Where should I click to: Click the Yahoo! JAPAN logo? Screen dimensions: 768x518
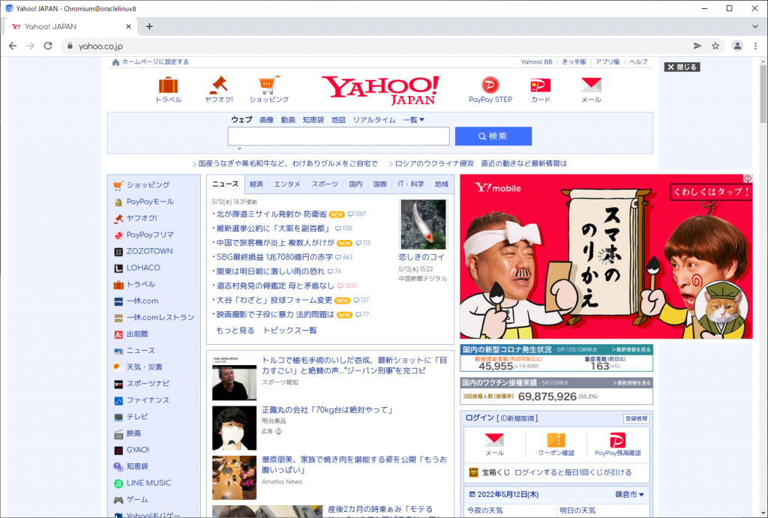380,90
